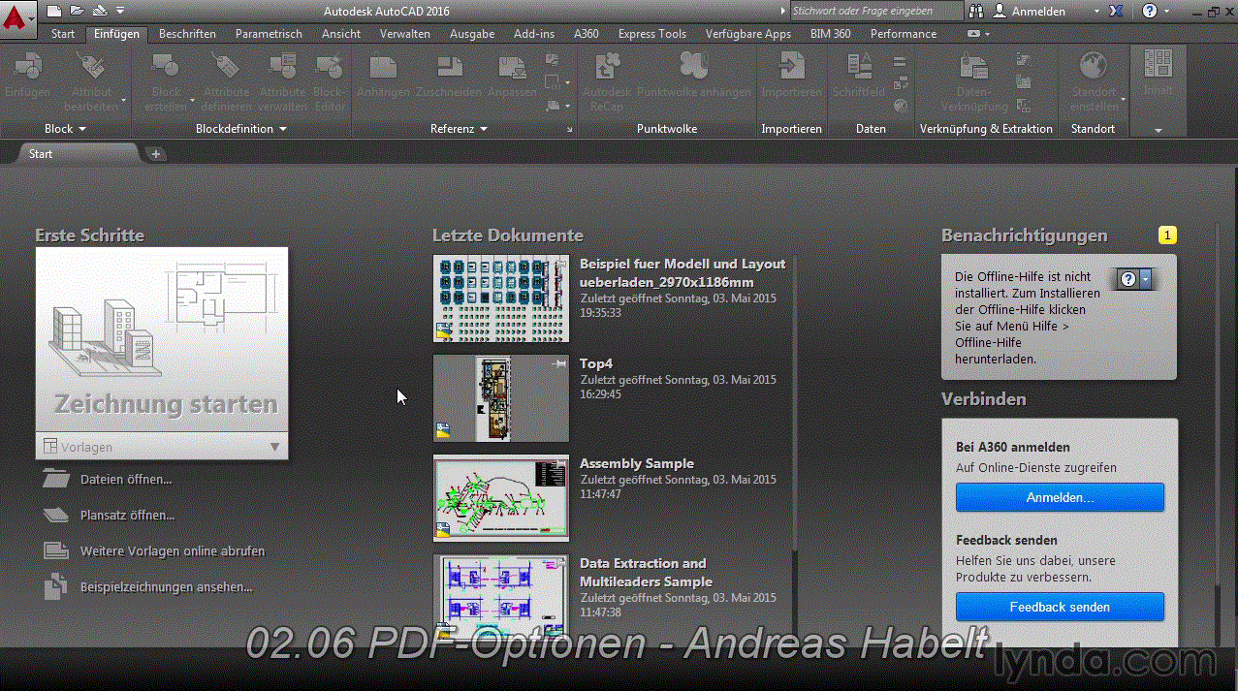Open the Autodesk Exchange X icon
1238x691 pixels.
coord(1117,11)
